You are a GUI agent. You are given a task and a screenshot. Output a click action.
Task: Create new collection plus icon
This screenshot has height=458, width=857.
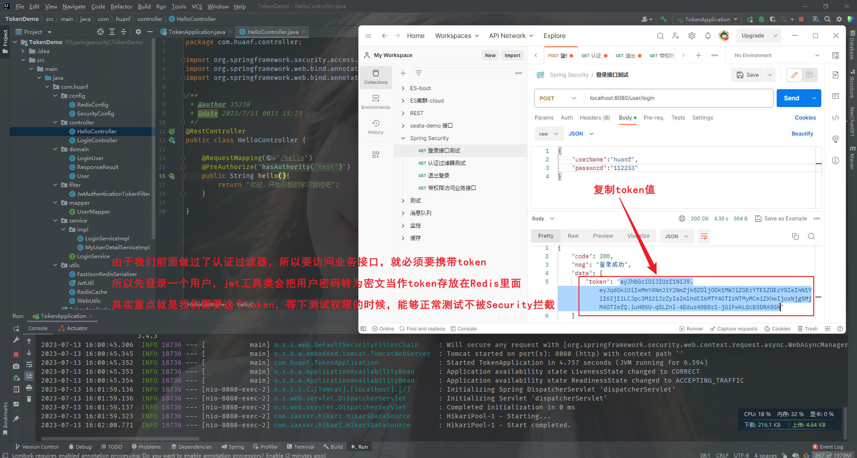pos(403,73)
